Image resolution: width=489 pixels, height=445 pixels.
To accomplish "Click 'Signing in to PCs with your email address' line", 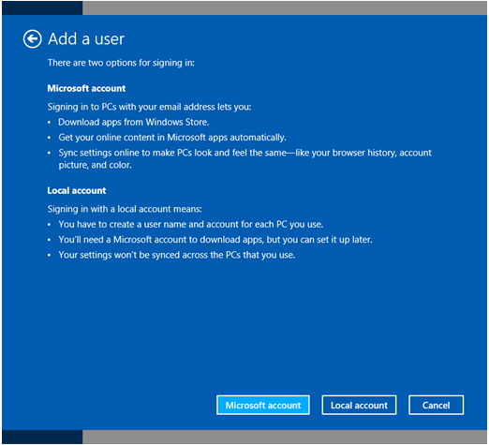I will pyautogui.click(x=149, y=107).
